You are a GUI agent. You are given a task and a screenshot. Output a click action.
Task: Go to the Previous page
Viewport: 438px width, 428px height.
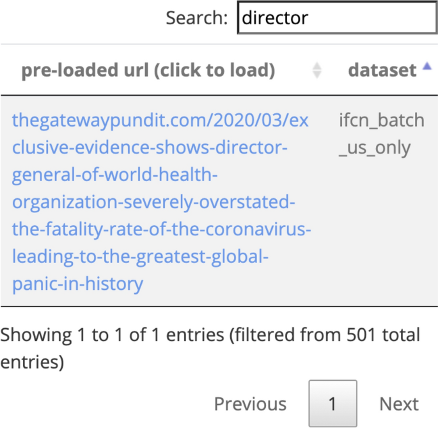(250, 404)
